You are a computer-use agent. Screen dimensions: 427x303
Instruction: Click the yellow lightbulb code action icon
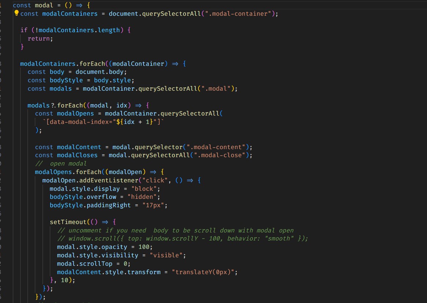[x=16, y=14]
